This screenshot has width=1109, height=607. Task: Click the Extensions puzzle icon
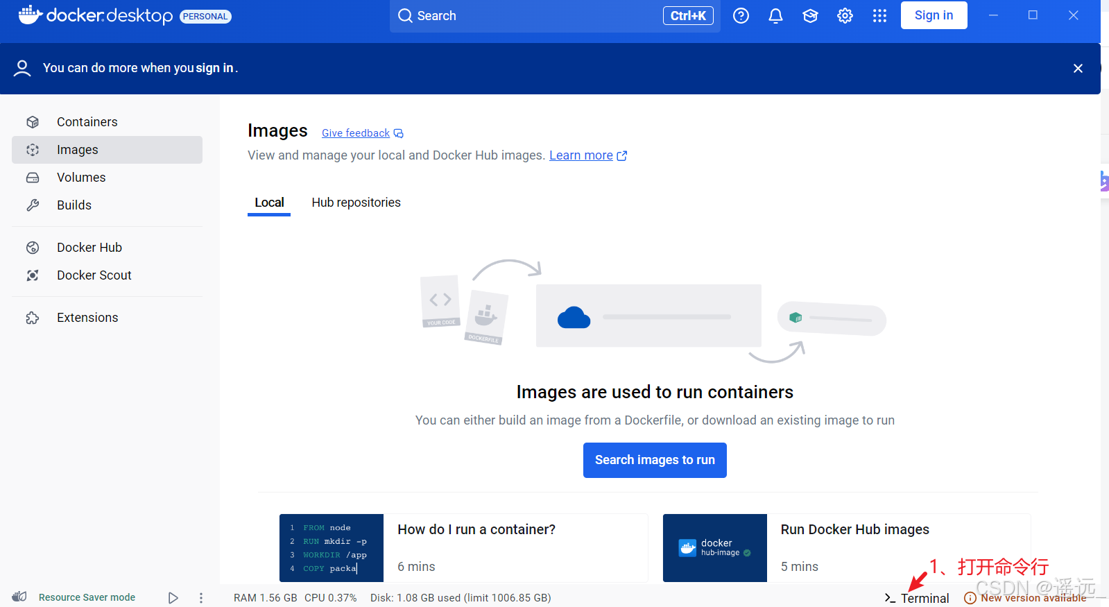point(33,318)
